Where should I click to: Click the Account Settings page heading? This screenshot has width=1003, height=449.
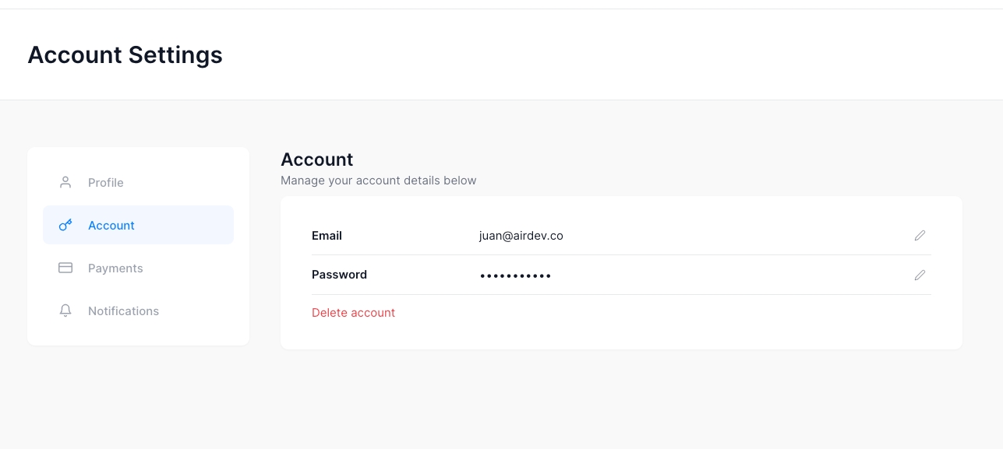[125, 55]
